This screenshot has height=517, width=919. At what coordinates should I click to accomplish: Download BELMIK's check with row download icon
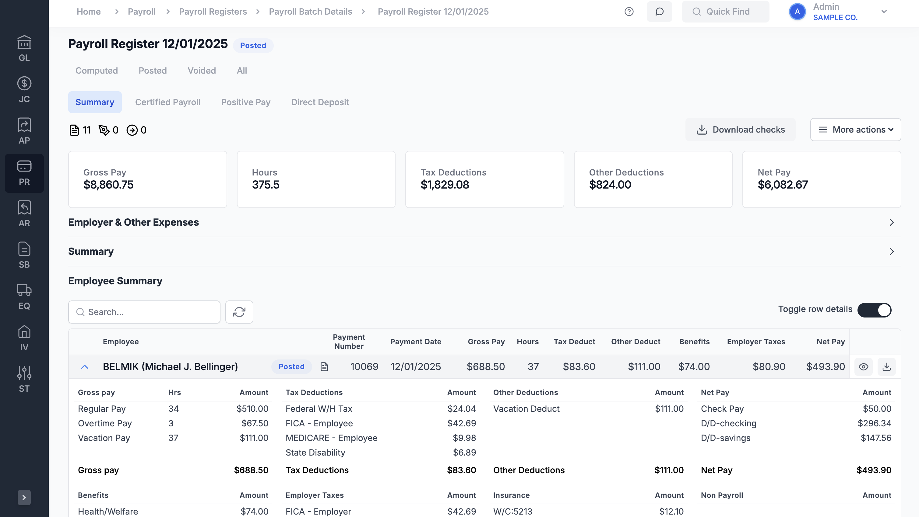click(x=886, y=367)
